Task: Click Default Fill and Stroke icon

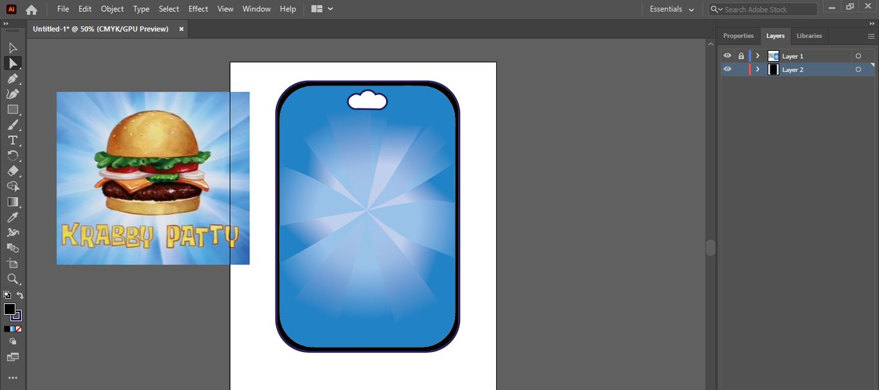Action: 7,295
